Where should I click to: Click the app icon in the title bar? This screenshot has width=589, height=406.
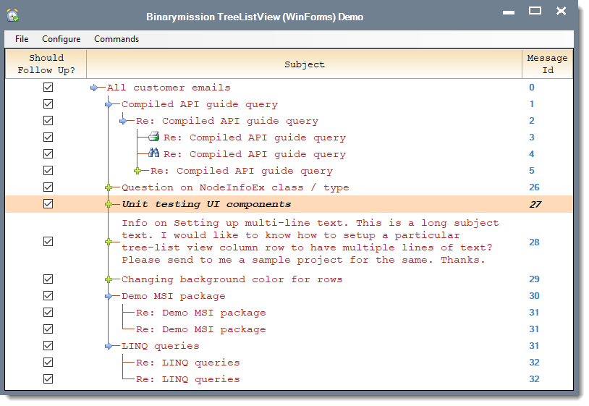[13, 16]
